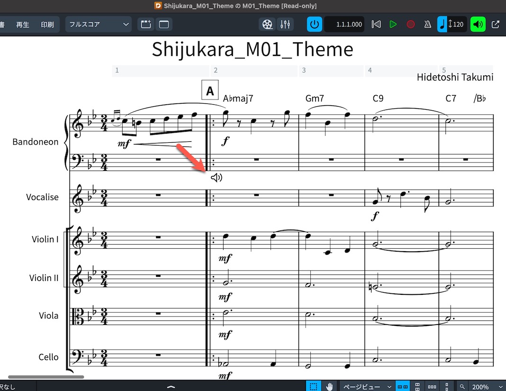Switch to 再生 (Play) mode tab
506x391 pixels.
pyautogui.click(x=23, y=25)
